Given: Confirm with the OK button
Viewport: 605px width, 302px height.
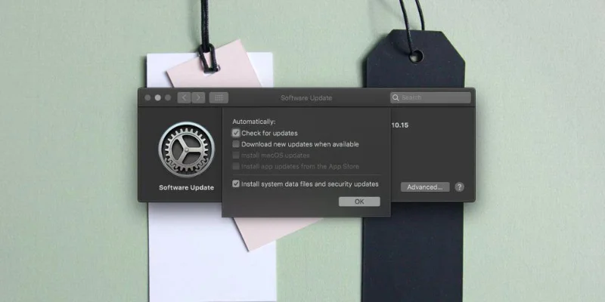Looking at the screenshot, I should (x=359, y=202).
